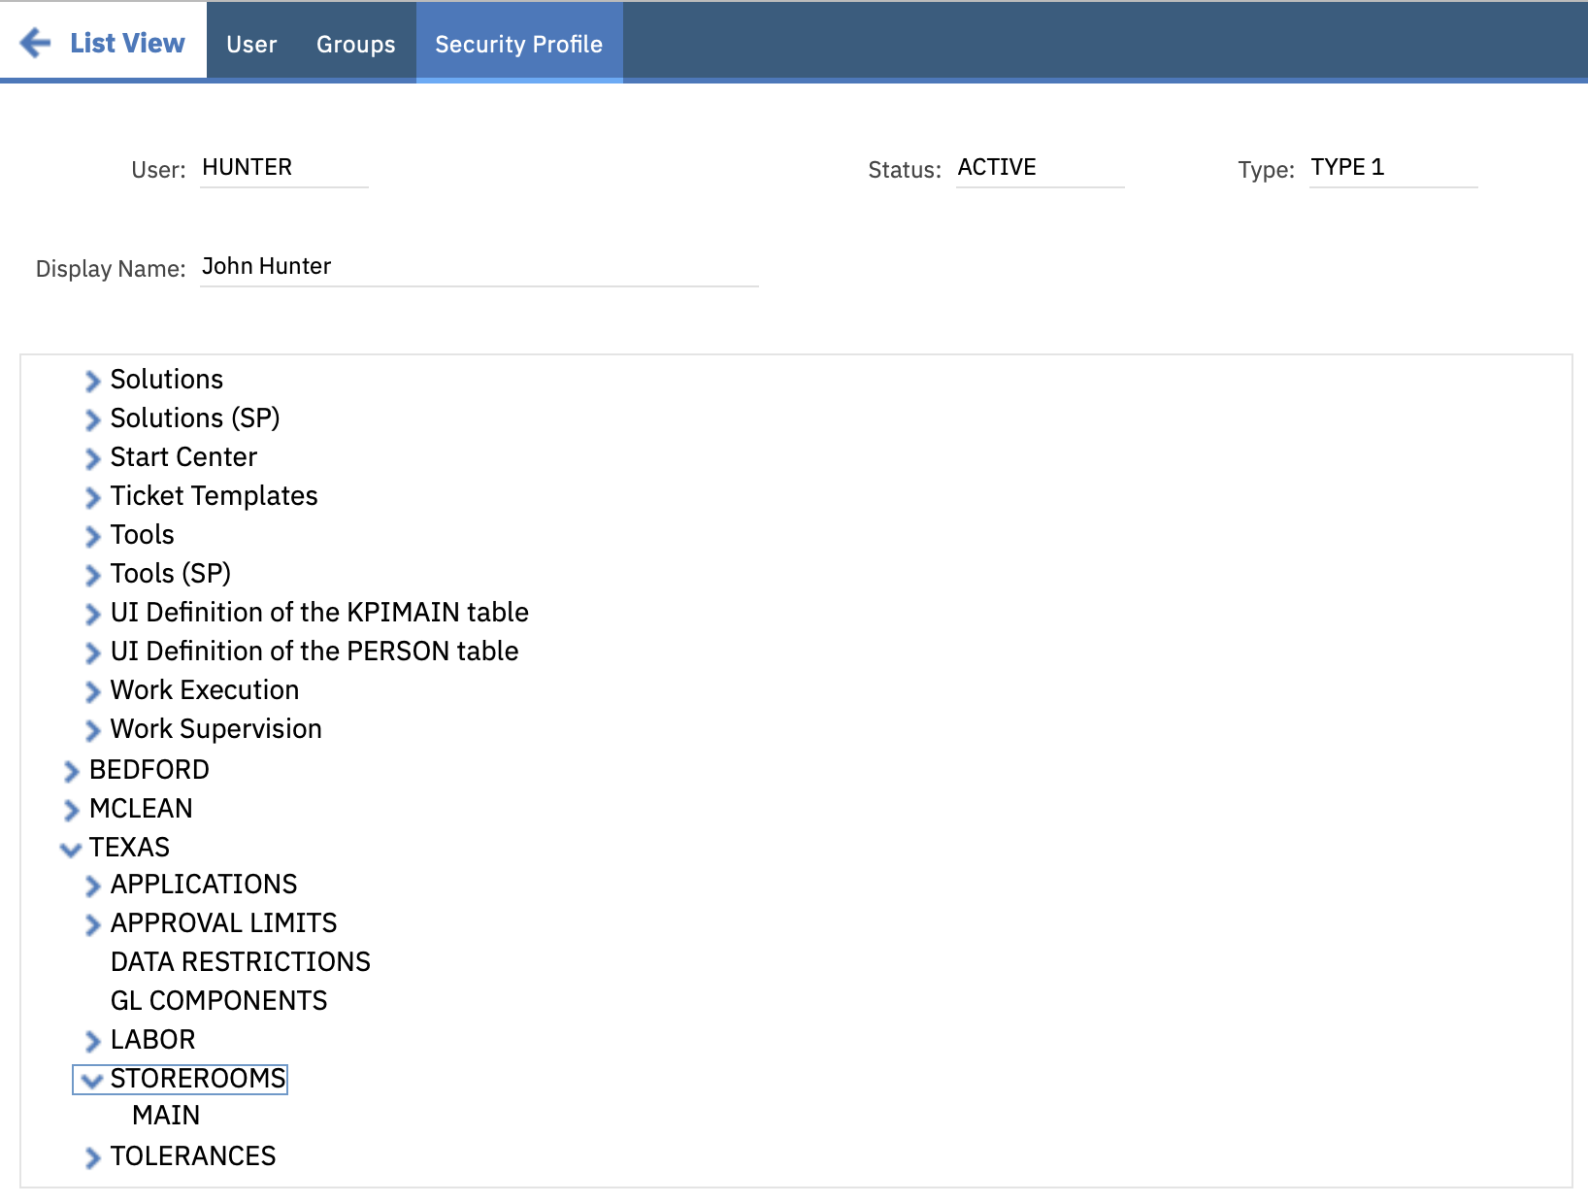Expand the BEDFORD node
Screen dimensions: 1588x1204
pos(70,771)
